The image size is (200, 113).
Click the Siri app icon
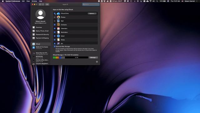coord(58,43)
